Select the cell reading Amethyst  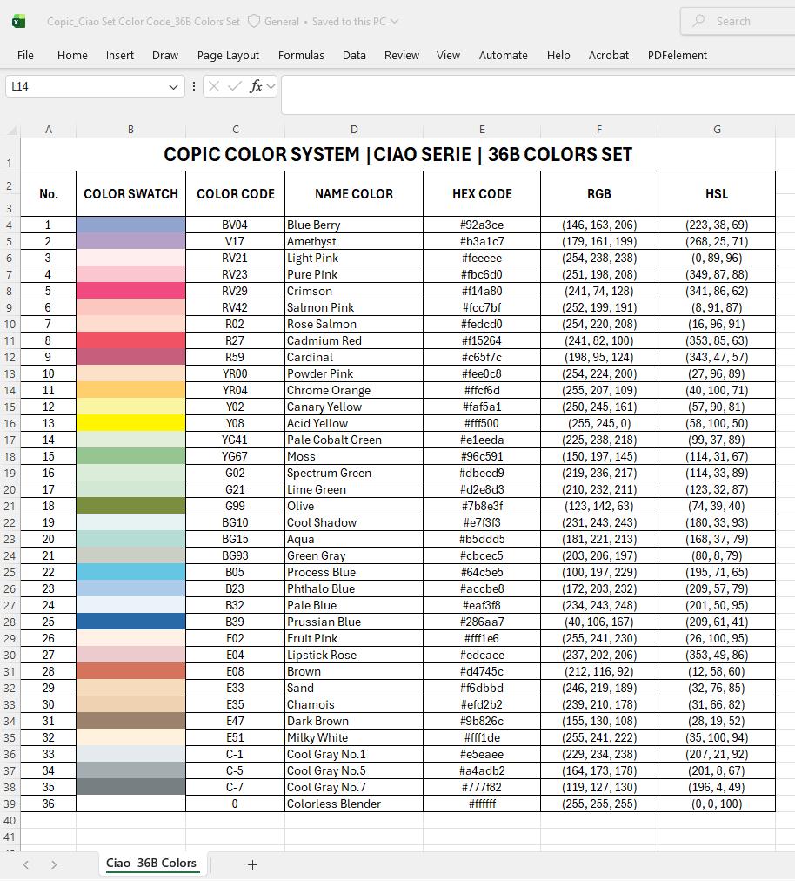(354, 242)
